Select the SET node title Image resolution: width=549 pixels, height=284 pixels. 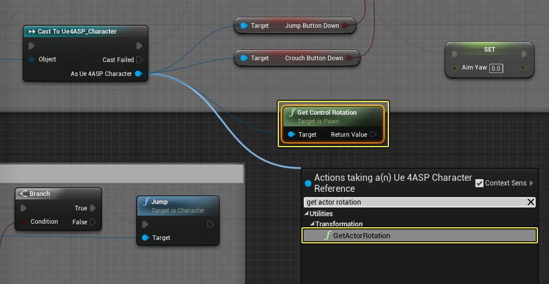pyautogui.click(x=489, y=49)
